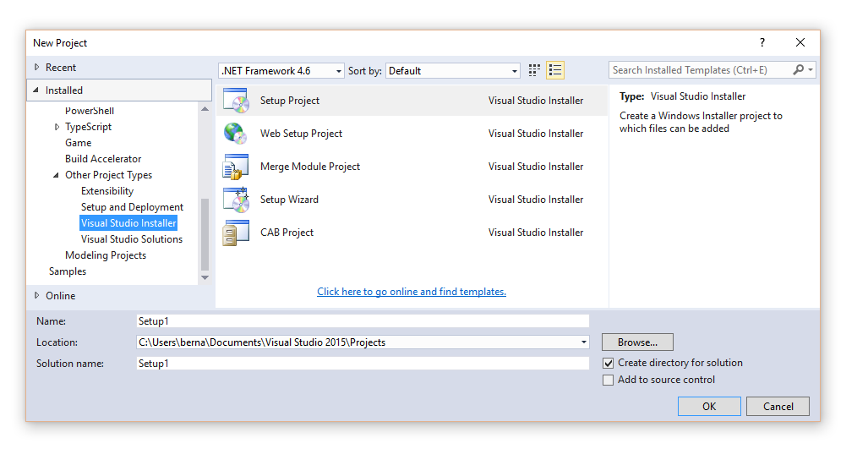Click the Merge Module Project icon
868x449 pixels.
[x=236, y=167]
